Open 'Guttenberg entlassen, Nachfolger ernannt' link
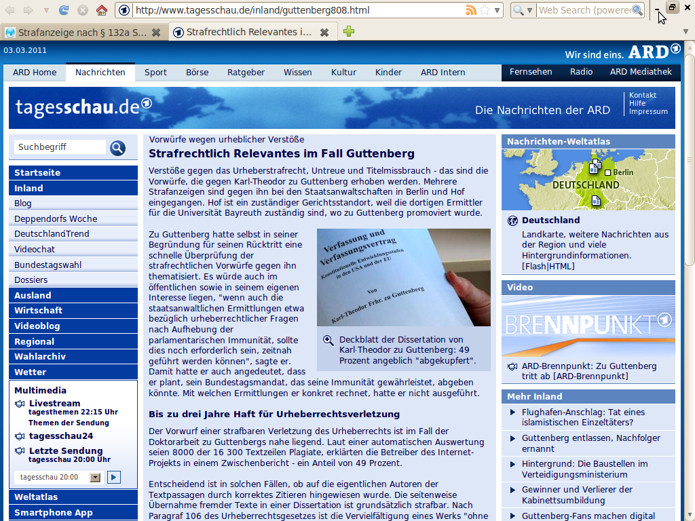 click(x=591, y=444)
